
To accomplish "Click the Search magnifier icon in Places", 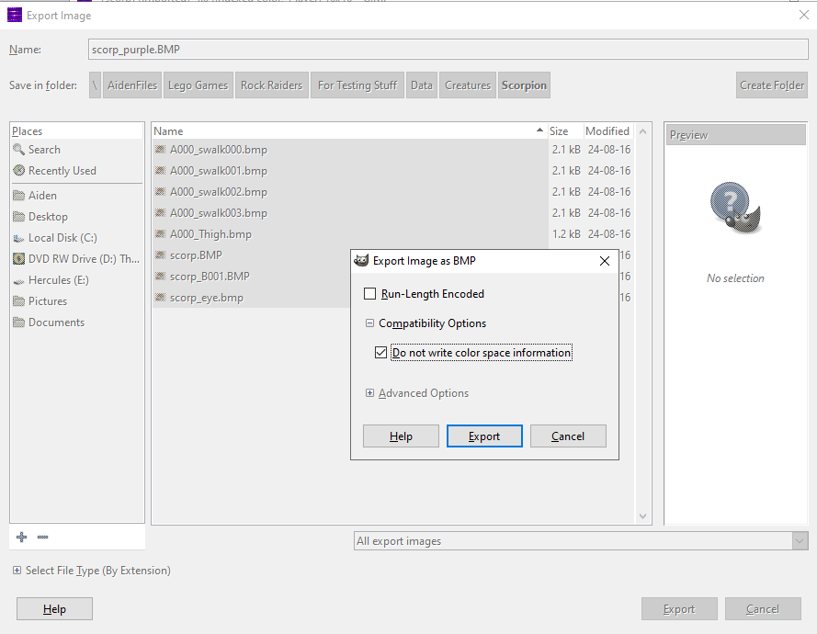I will click(x=18, y=150).
